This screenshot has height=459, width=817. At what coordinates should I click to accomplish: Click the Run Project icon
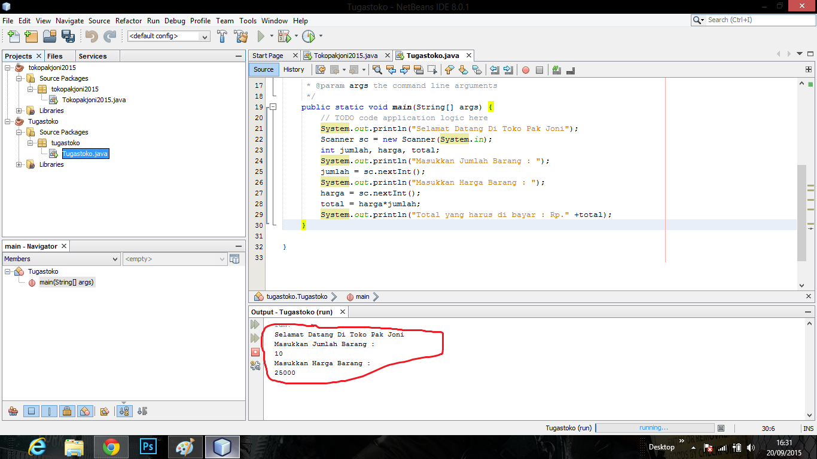pyautogui.click(x=261, y=36)
